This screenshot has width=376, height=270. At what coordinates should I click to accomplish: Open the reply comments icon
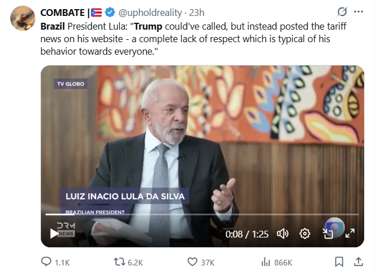coord(46,261)
